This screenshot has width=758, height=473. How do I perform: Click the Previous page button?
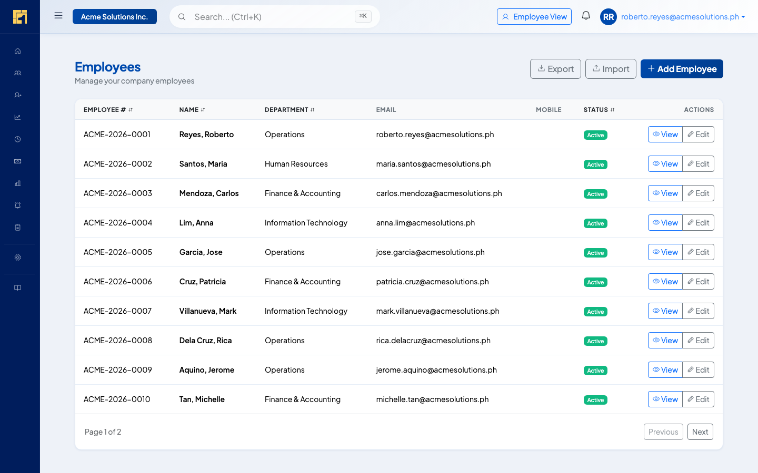click(x=663, y=432)
